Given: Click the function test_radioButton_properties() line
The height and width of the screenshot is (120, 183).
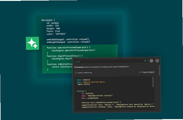Looking at the screenshot, I should (101, 102).
